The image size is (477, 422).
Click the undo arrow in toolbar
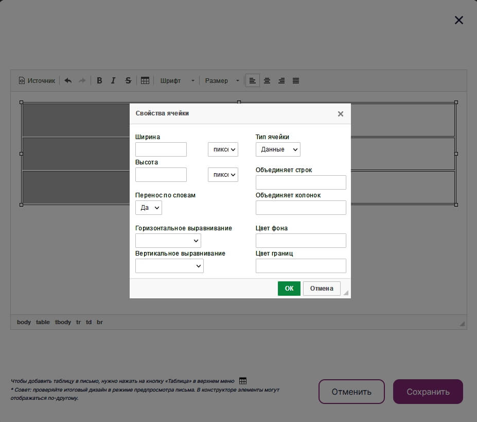tap(68, 81)
